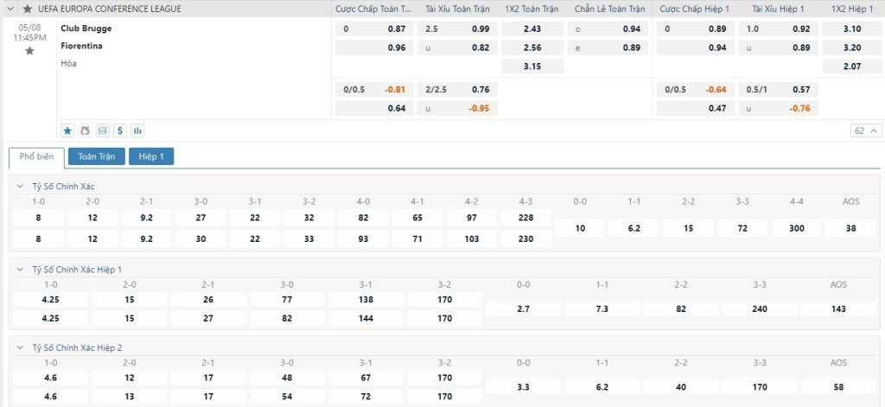
Task: Click the league favorite star beside UEFA Europa Conference League
Action: pyautogui.click(x=28, y=8)
